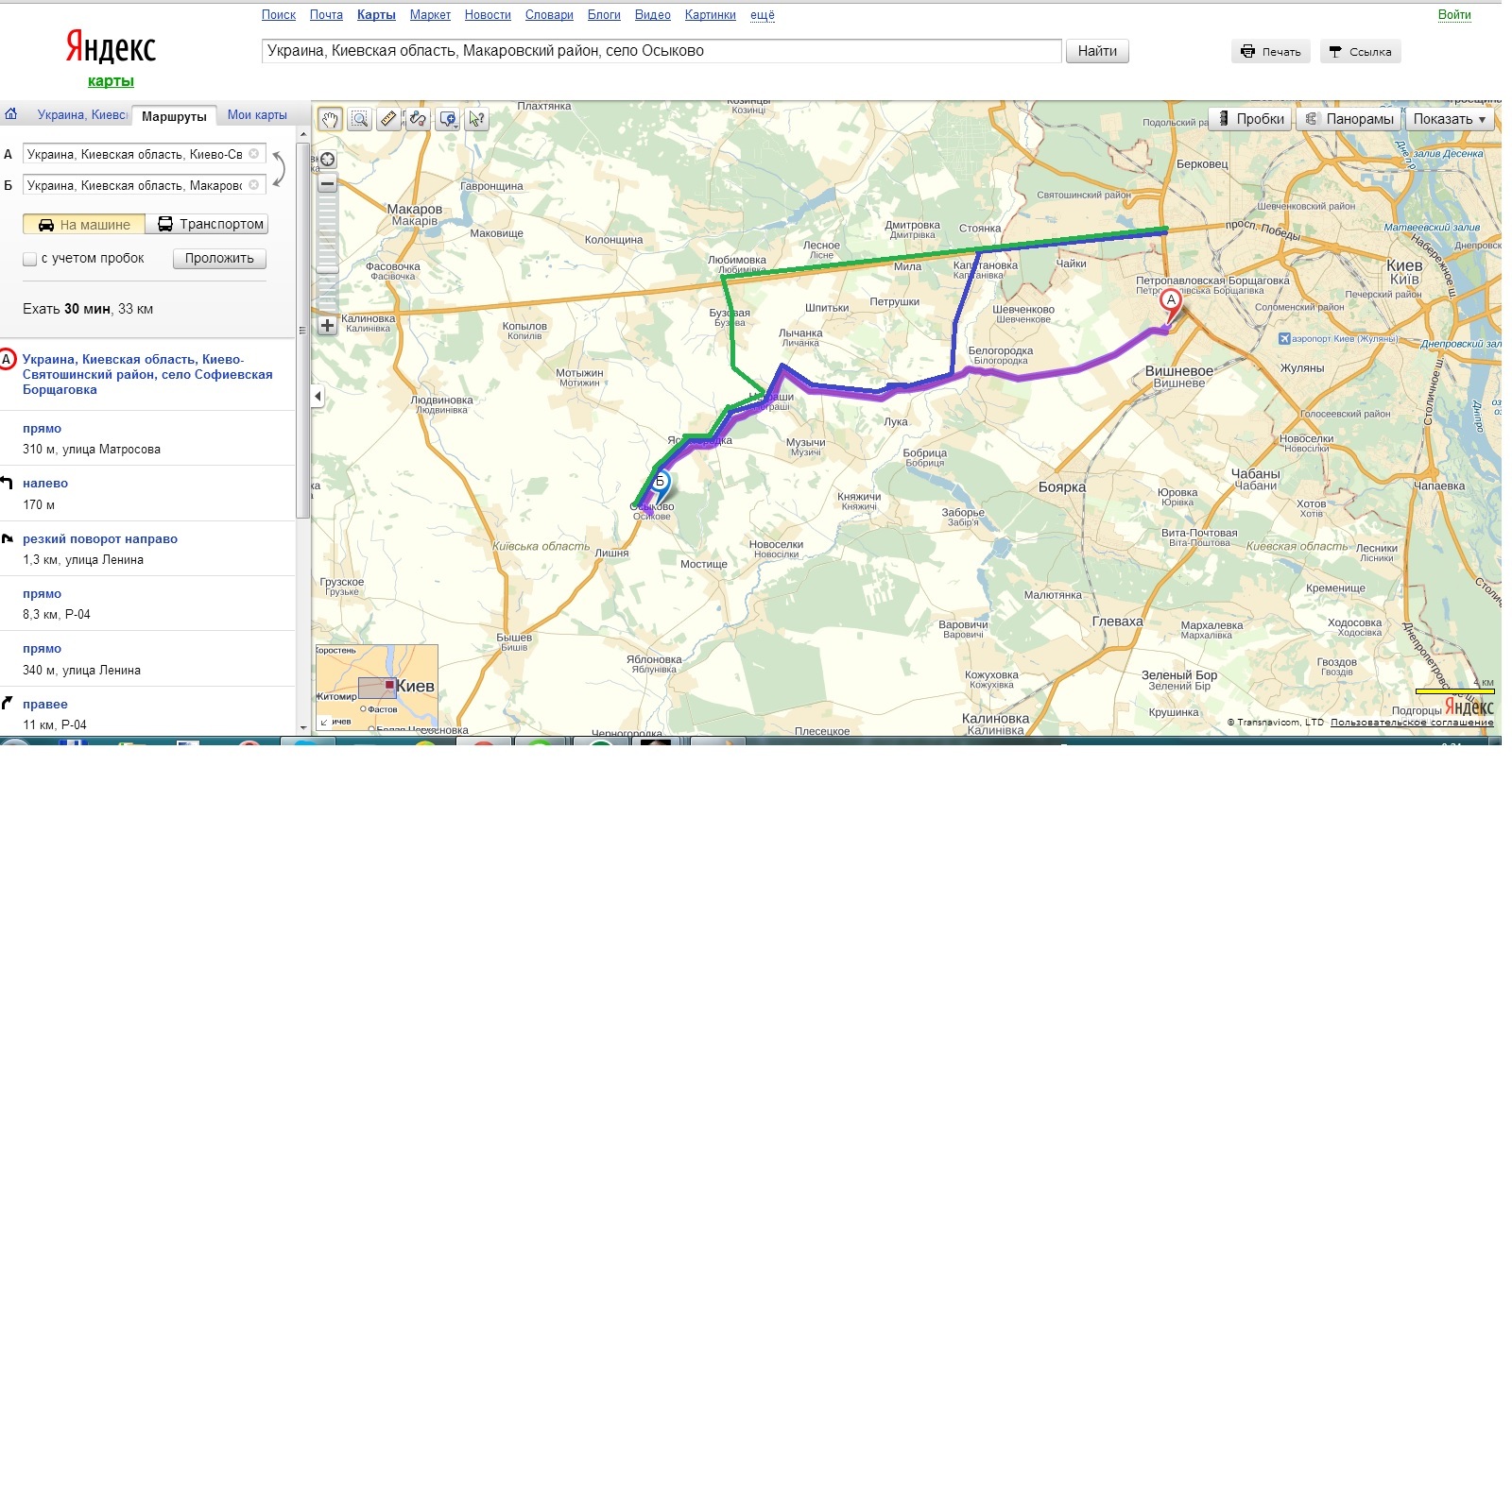Screen dimensions: 1512x1499
Task: Enable the с учетом пробок checkbox
Action: pyautogui.click(x=30, y=259)
